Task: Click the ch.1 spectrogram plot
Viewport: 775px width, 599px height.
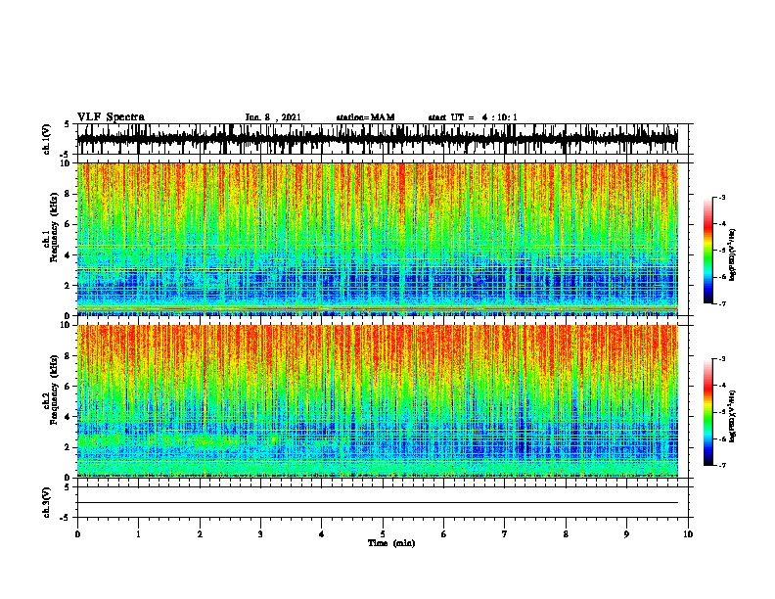Action: (x=383, y=239)
